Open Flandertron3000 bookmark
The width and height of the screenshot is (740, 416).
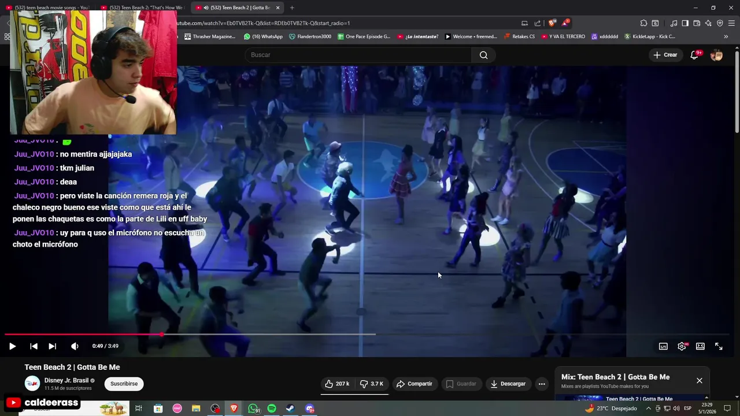(310, 36)
